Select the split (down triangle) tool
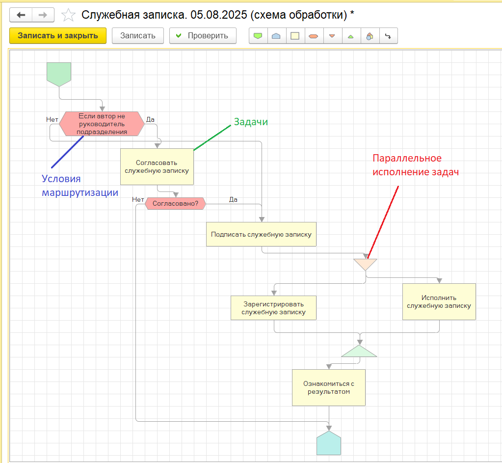Screen dimensions: 502x463 pyautogui.click(x=332, y=36)
